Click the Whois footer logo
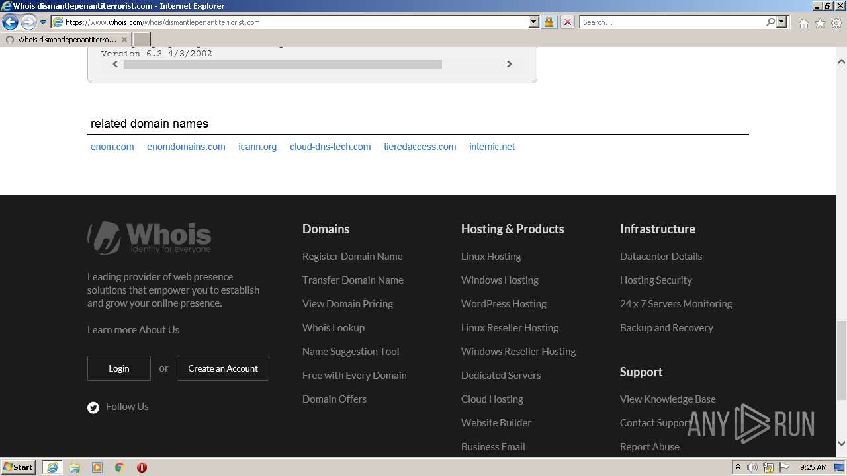This screenshot has width=847, height=476. pyautogui.click(x=150, y=238)
